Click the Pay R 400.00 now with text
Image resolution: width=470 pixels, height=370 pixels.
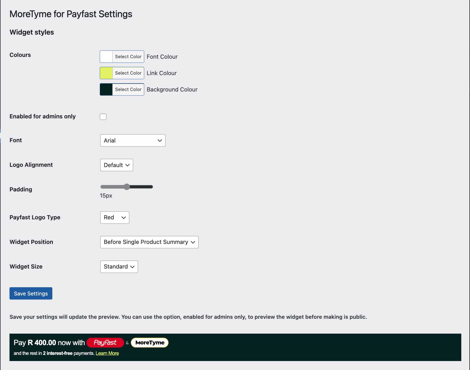coord(49,343)
